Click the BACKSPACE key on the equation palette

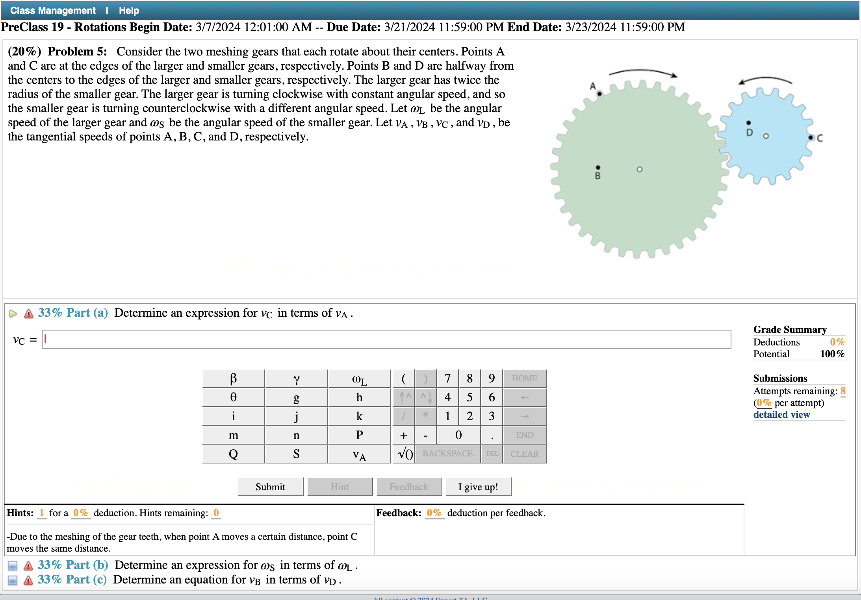tap(448, 454)
